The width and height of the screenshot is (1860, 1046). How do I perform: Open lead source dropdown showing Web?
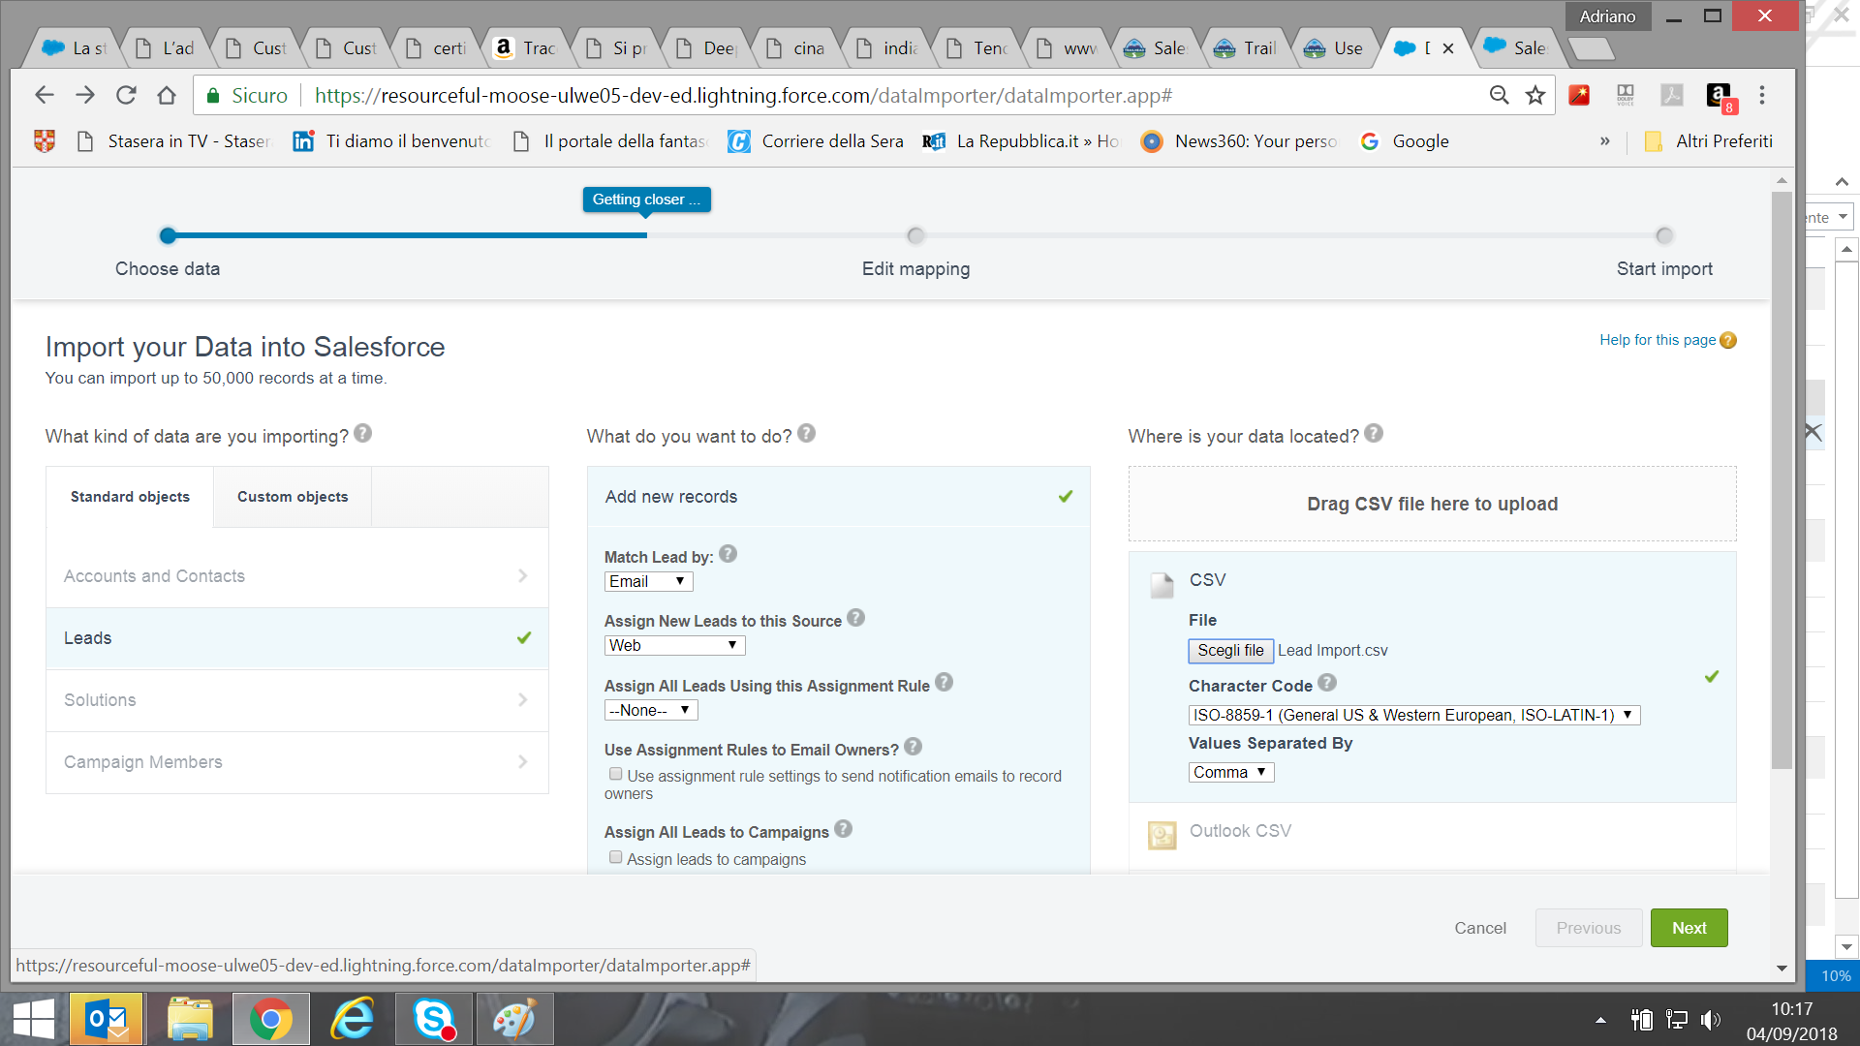pos(674,645)
